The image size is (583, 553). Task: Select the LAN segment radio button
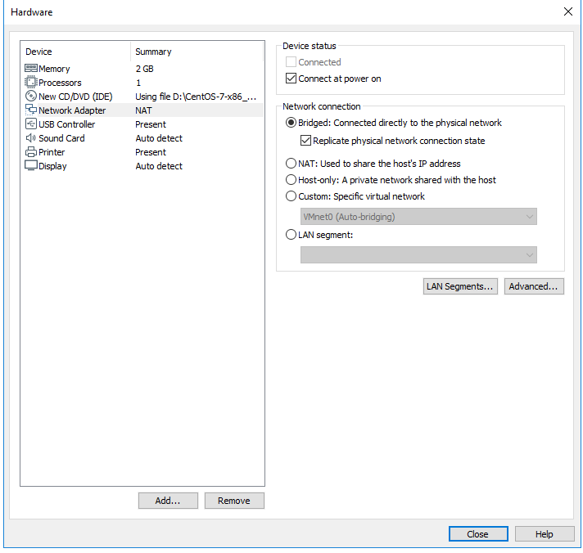tap(291, 235)
